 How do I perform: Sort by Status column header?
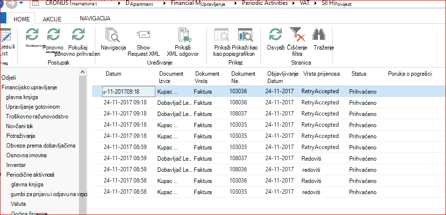click(x=359, y=74)
